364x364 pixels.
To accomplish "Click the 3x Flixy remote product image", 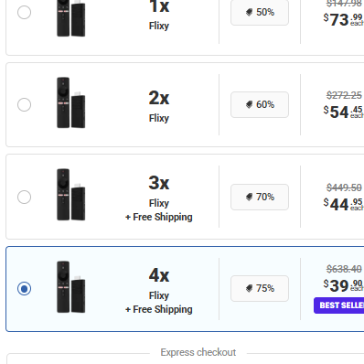I will (x=70, y=195).
